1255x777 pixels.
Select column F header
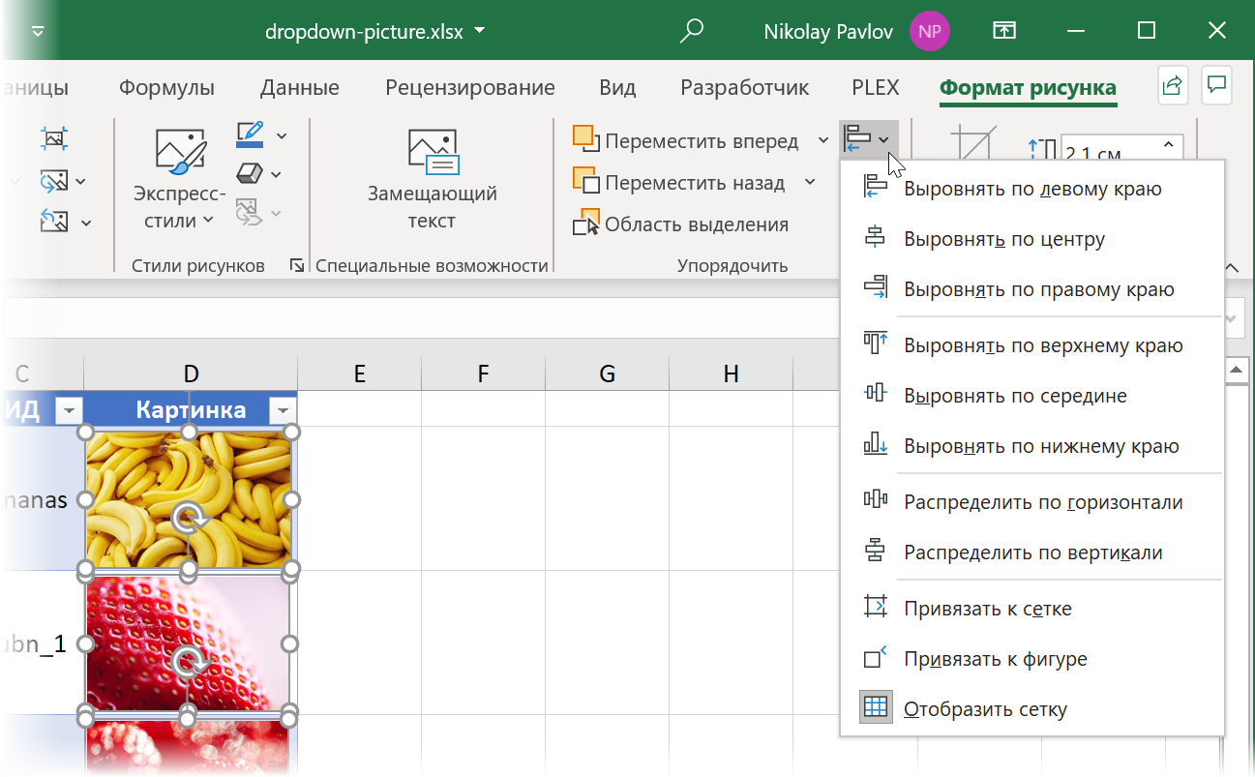click(483, 374)
